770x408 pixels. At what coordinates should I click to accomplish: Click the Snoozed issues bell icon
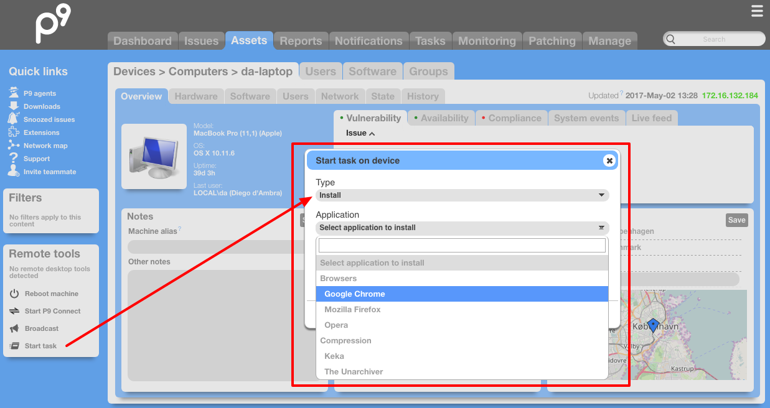14,119
